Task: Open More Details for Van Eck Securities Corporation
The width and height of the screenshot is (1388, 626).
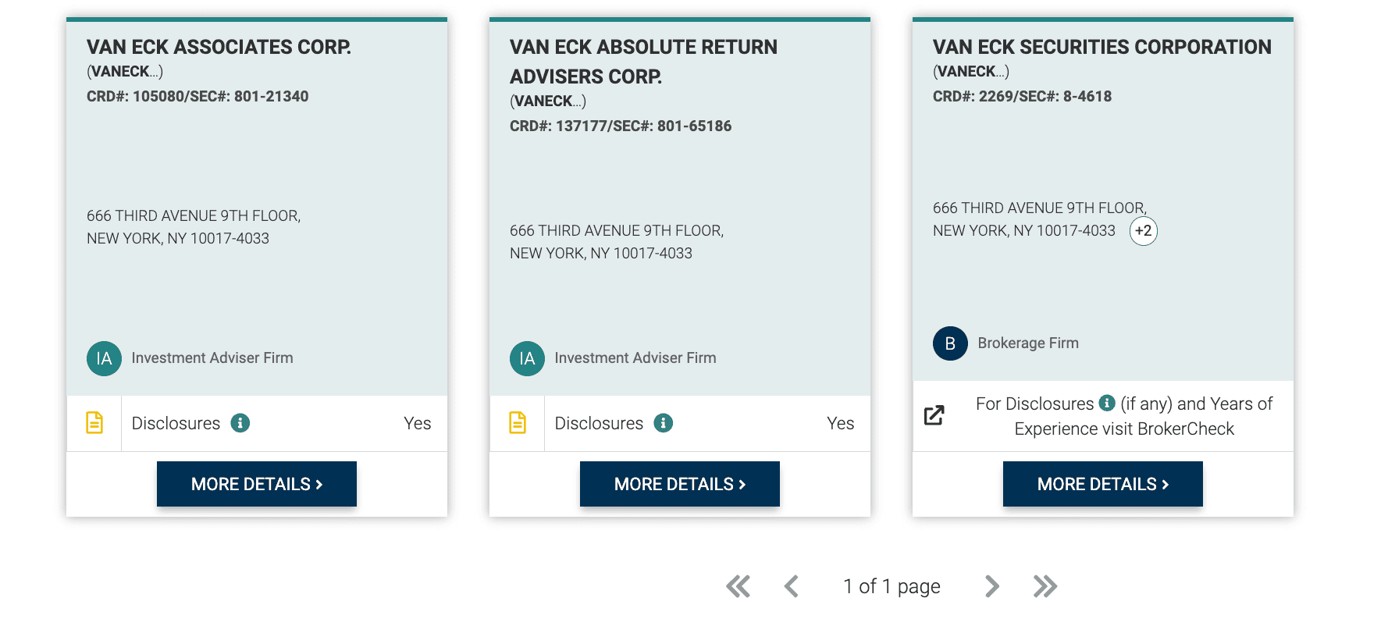Action: click(x=1103, y=484)
